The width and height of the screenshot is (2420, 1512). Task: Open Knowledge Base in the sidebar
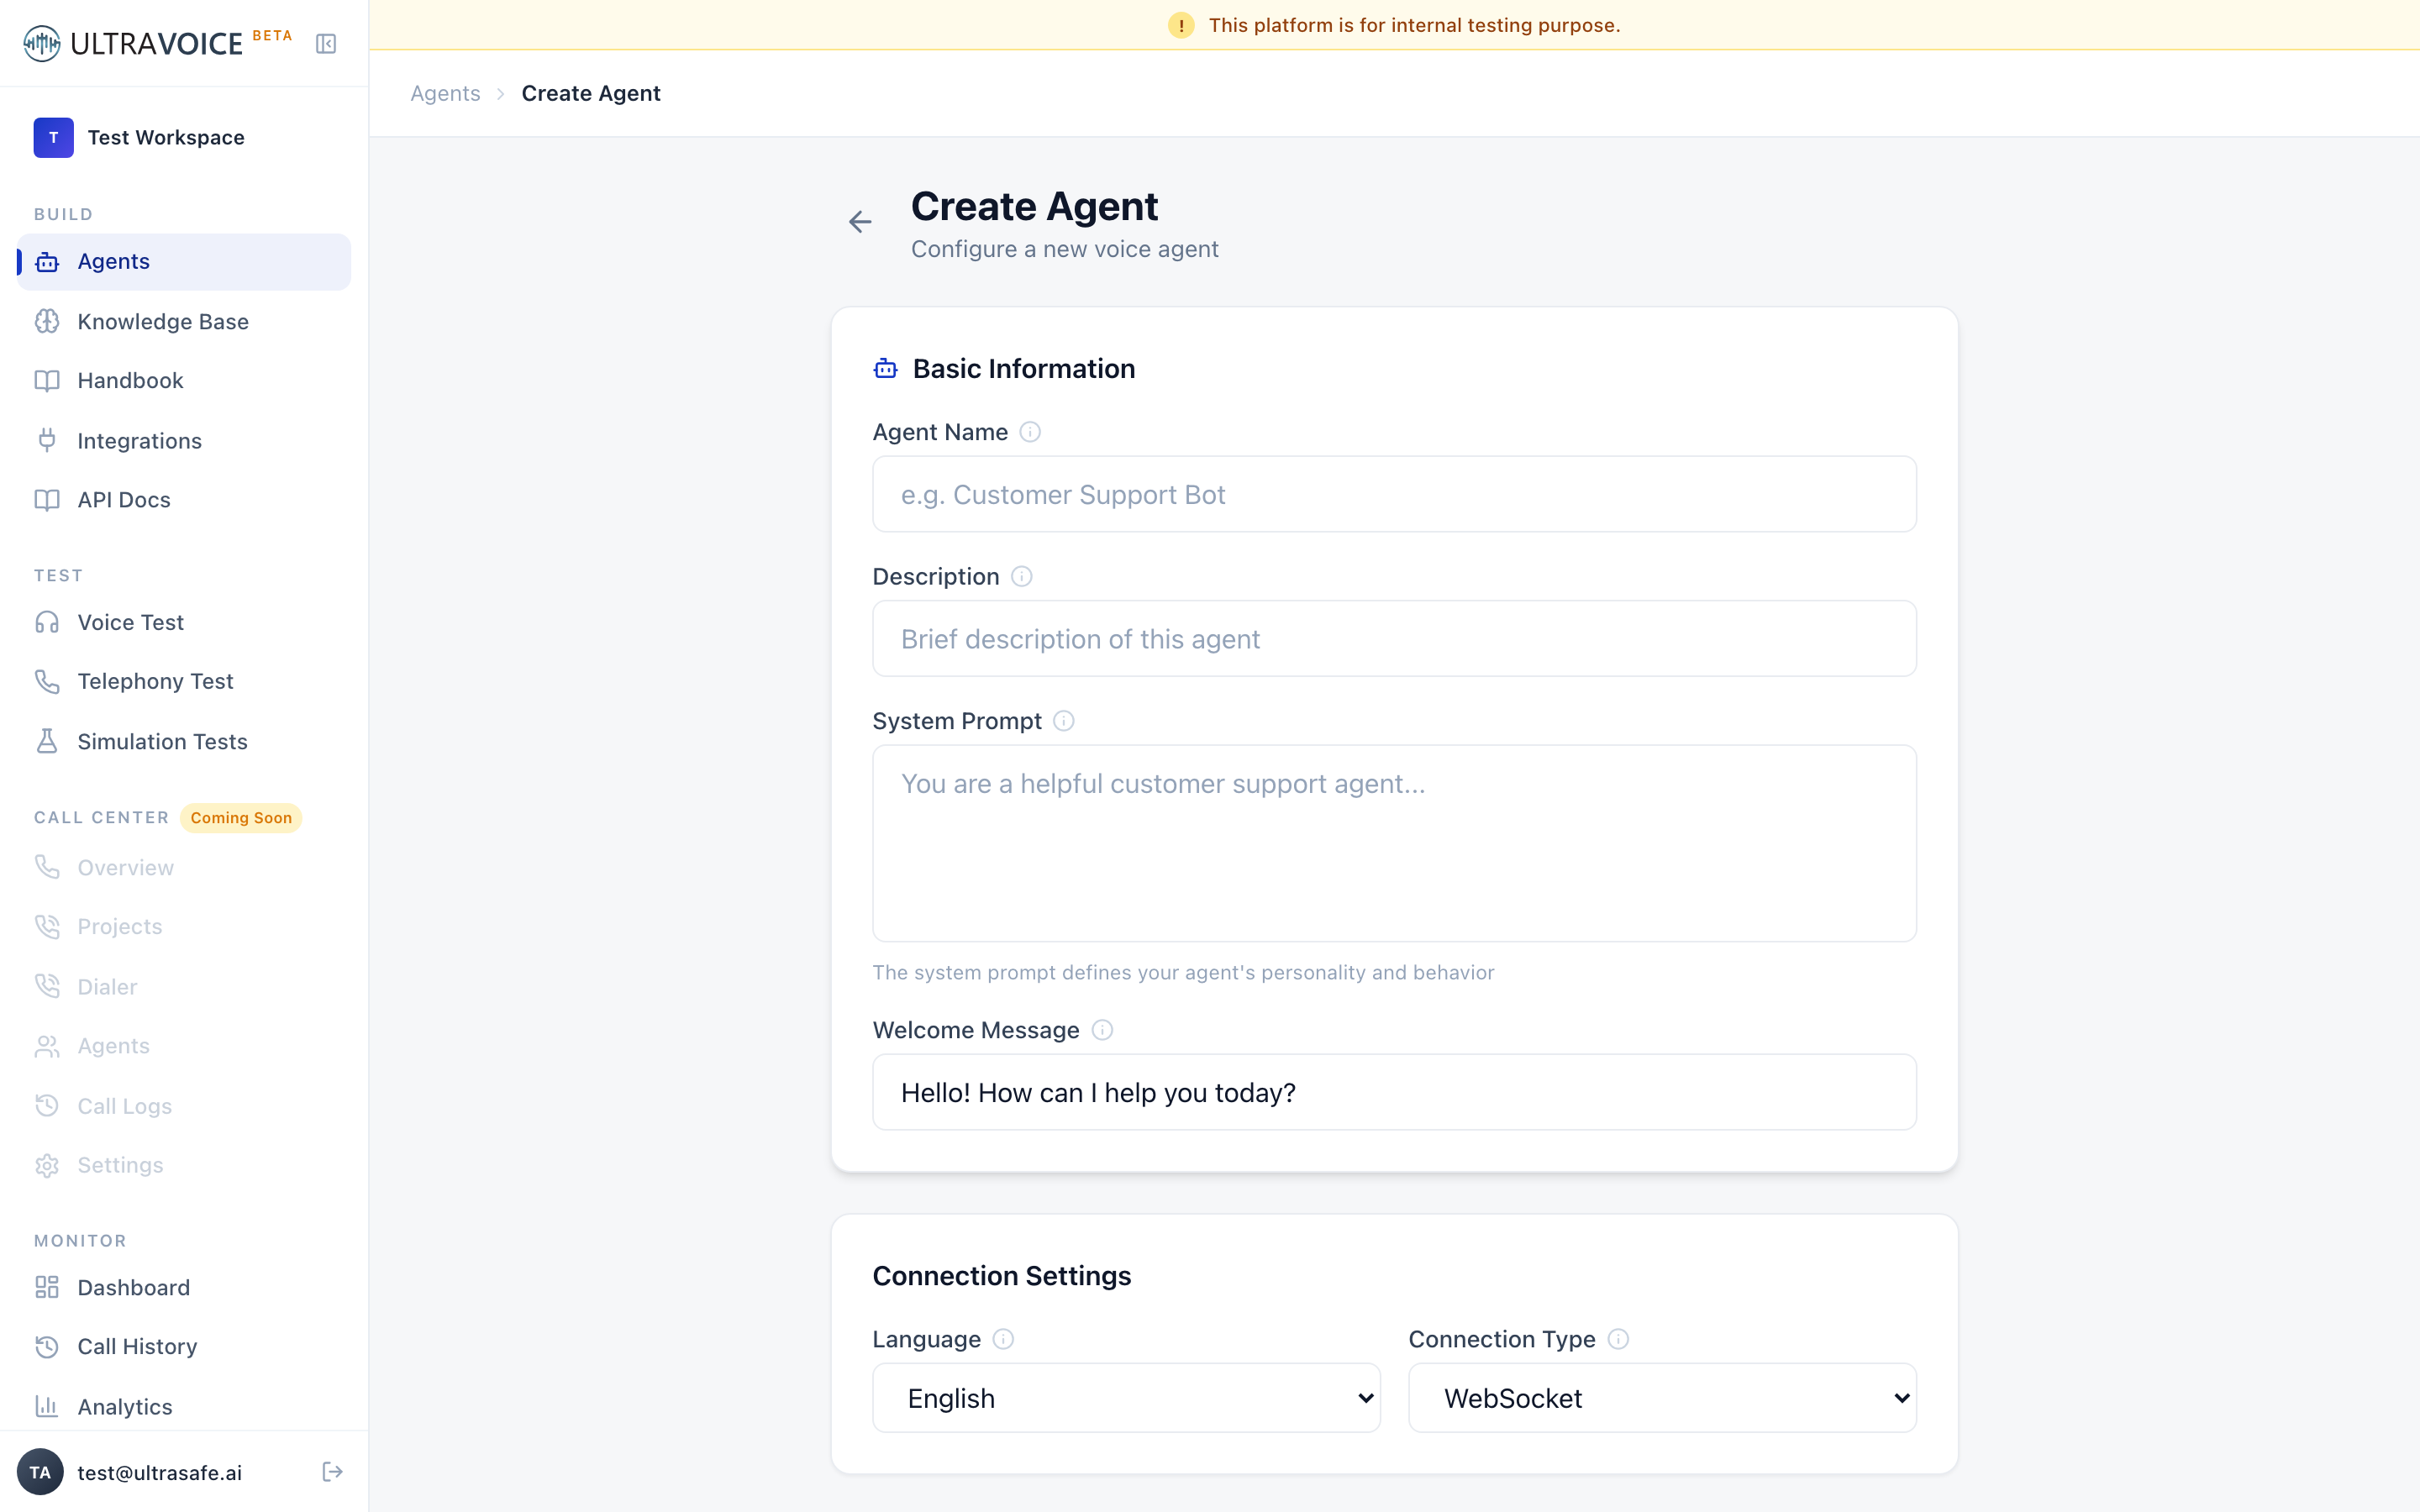pyautogui.click(x=184, y=321)
